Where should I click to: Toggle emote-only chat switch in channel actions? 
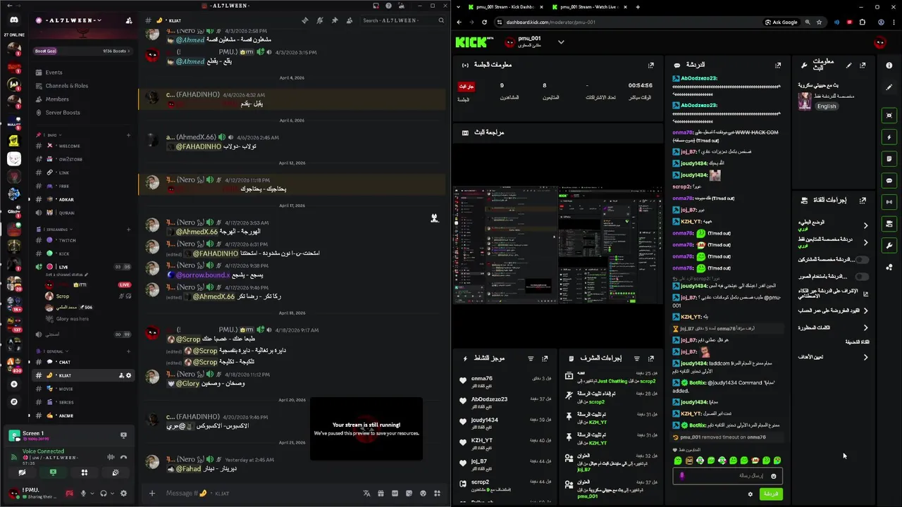click(861, 277)
